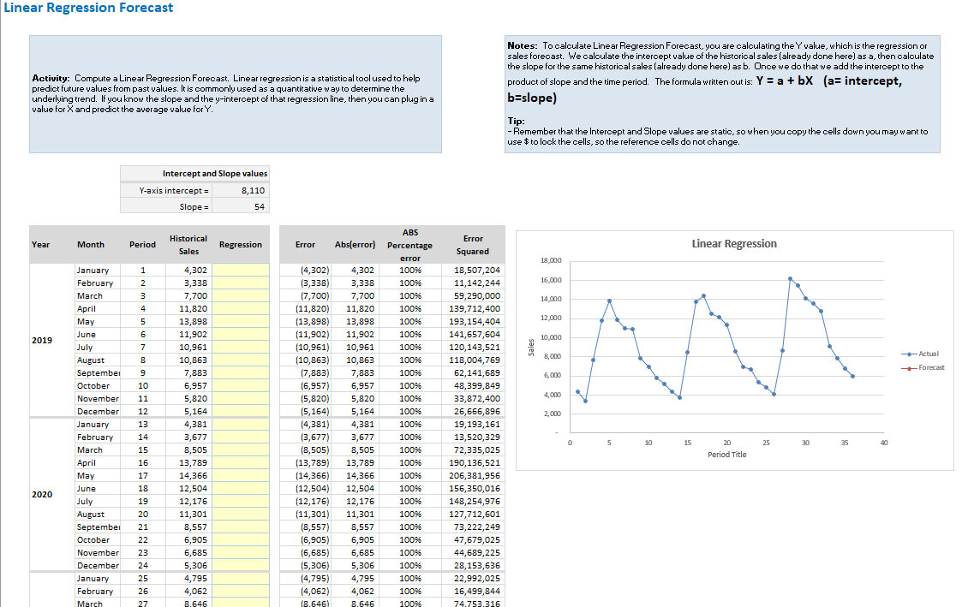
Task: Select the Period column header
Action: pyautogui.click(x=142, y=244)
